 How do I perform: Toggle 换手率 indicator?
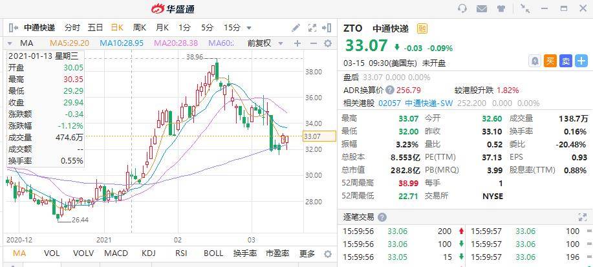tap(245, 253)
